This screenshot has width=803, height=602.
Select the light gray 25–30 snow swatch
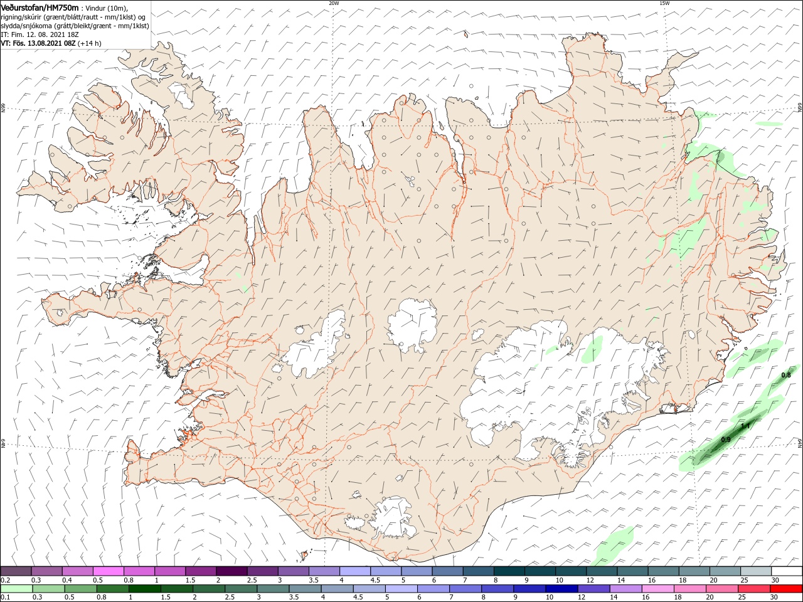755,571
